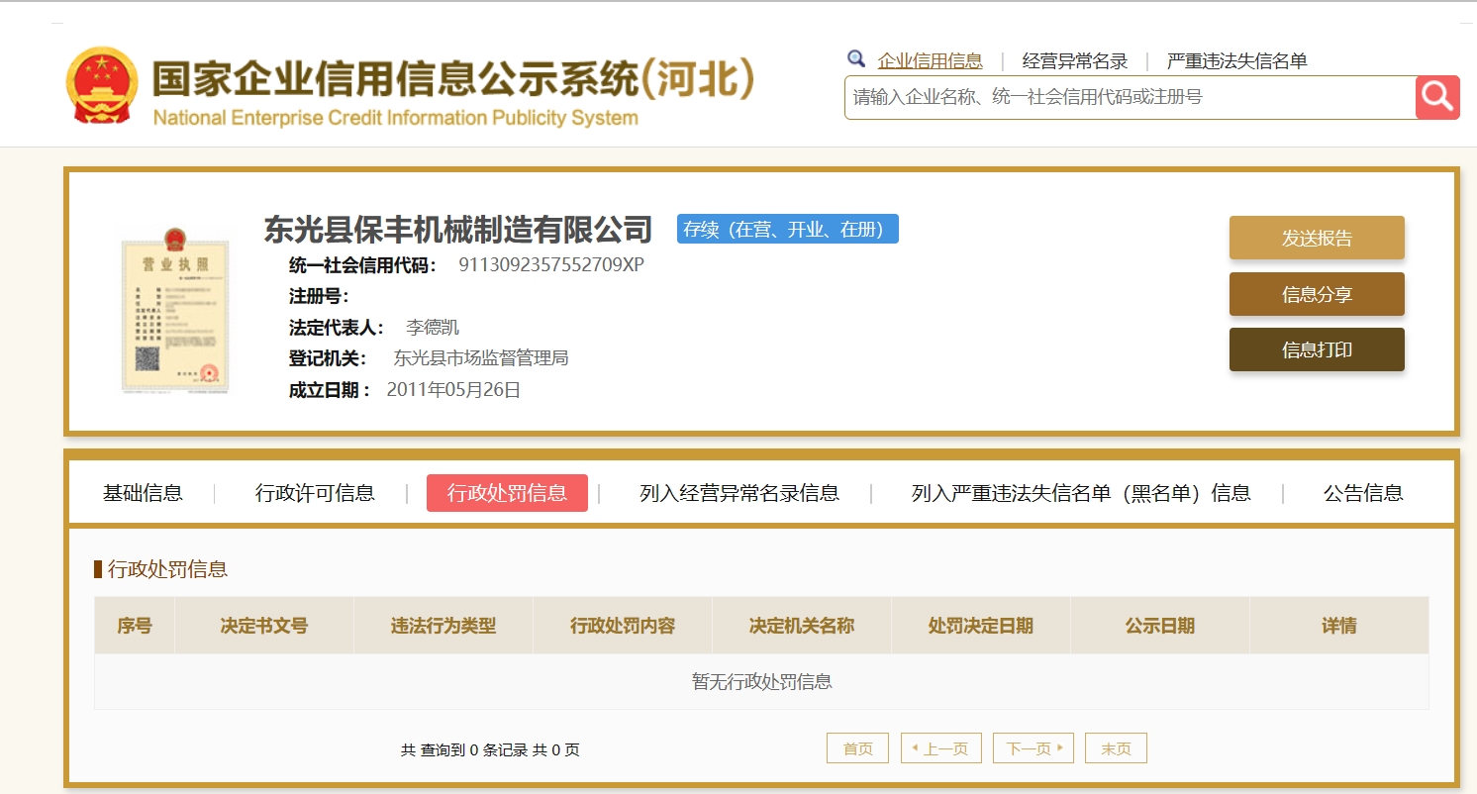Click the 法定代表人 field label
The width and height of the screenshot is (1477, 794).
(x=337, y=328)
